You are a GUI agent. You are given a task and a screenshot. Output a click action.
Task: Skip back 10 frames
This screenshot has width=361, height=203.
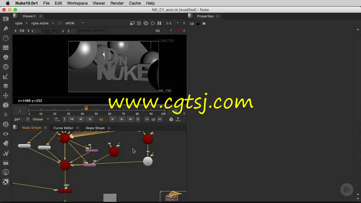pos(147,119)
